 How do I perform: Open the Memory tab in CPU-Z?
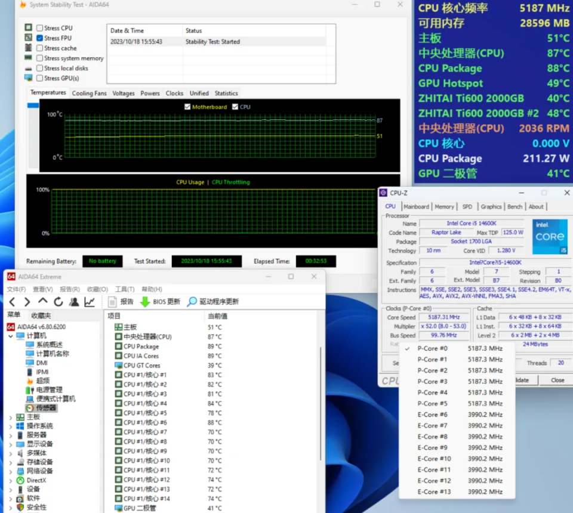click(444, 206)
